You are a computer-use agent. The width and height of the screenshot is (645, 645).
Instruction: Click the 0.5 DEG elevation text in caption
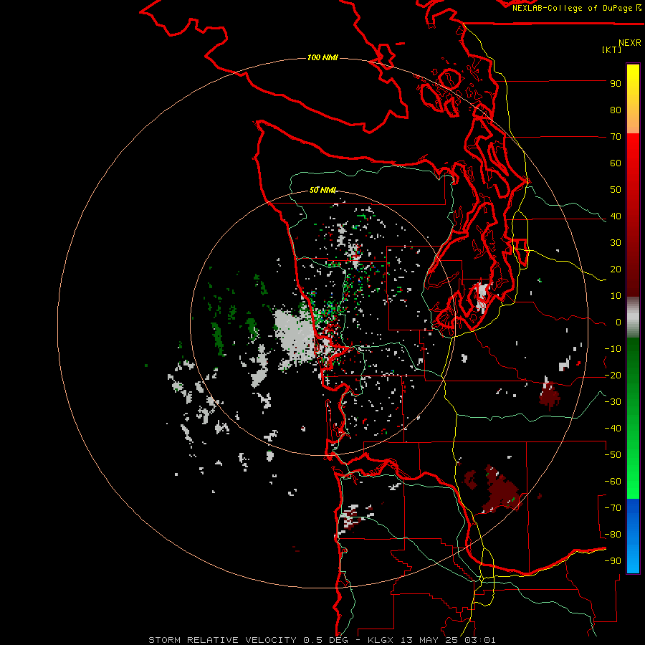[325, 640]
